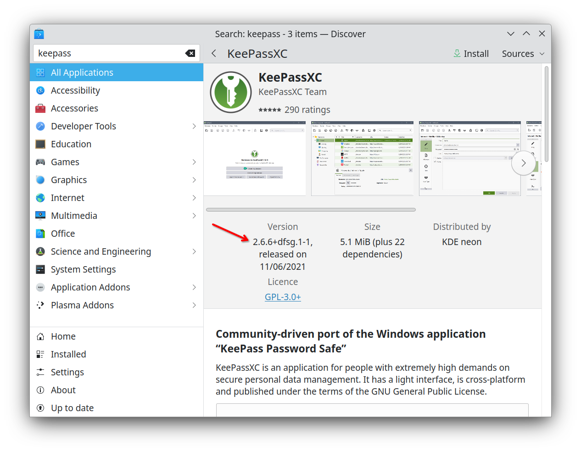The width and height of the screenshot is (581, 452).
Task: Click the Accessibility category icon
Action: click(x=40, y=90)
